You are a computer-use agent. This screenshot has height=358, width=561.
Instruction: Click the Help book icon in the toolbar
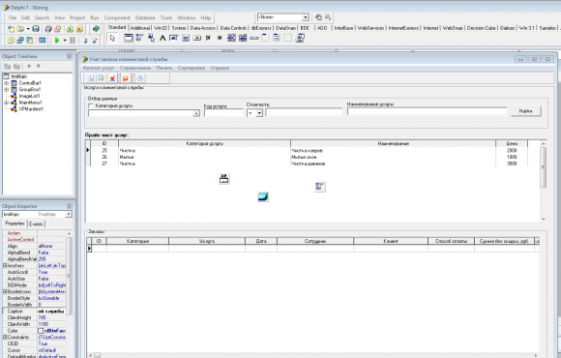tap(96, 29)
